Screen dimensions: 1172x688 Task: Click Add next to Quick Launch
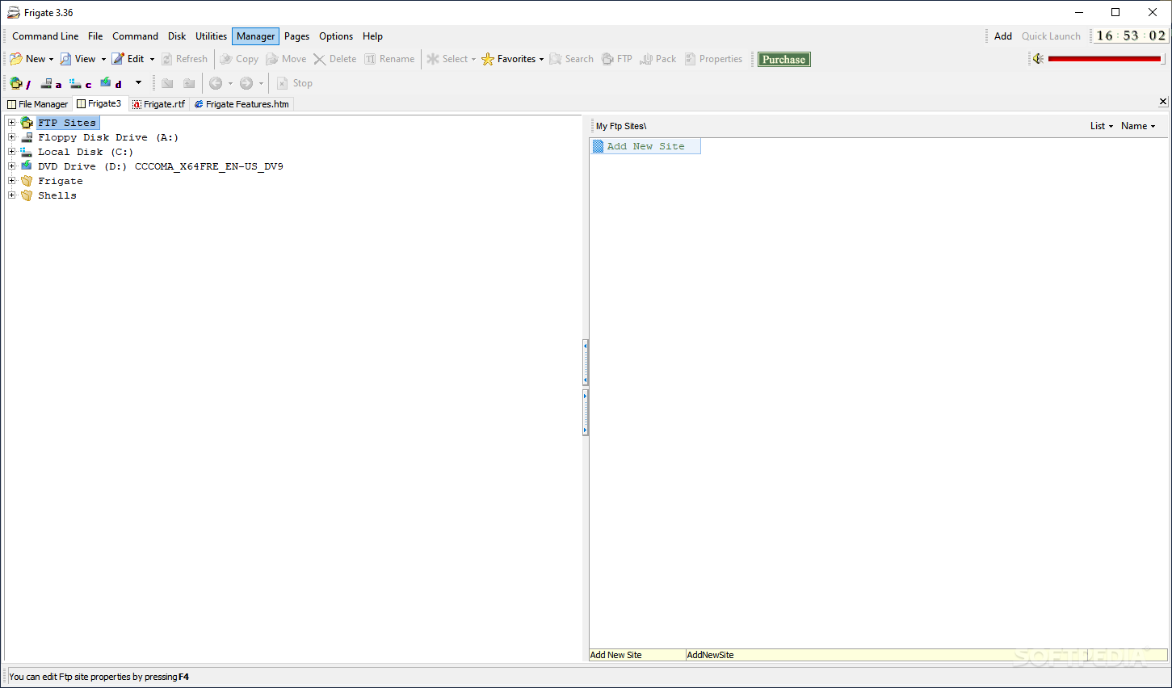pyautogui.click(x=1003, y=36)
